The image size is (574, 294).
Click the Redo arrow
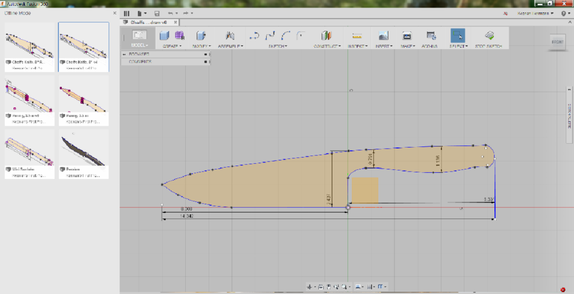point(186,13)
